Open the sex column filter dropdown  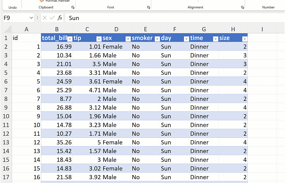tap(128, 39)
